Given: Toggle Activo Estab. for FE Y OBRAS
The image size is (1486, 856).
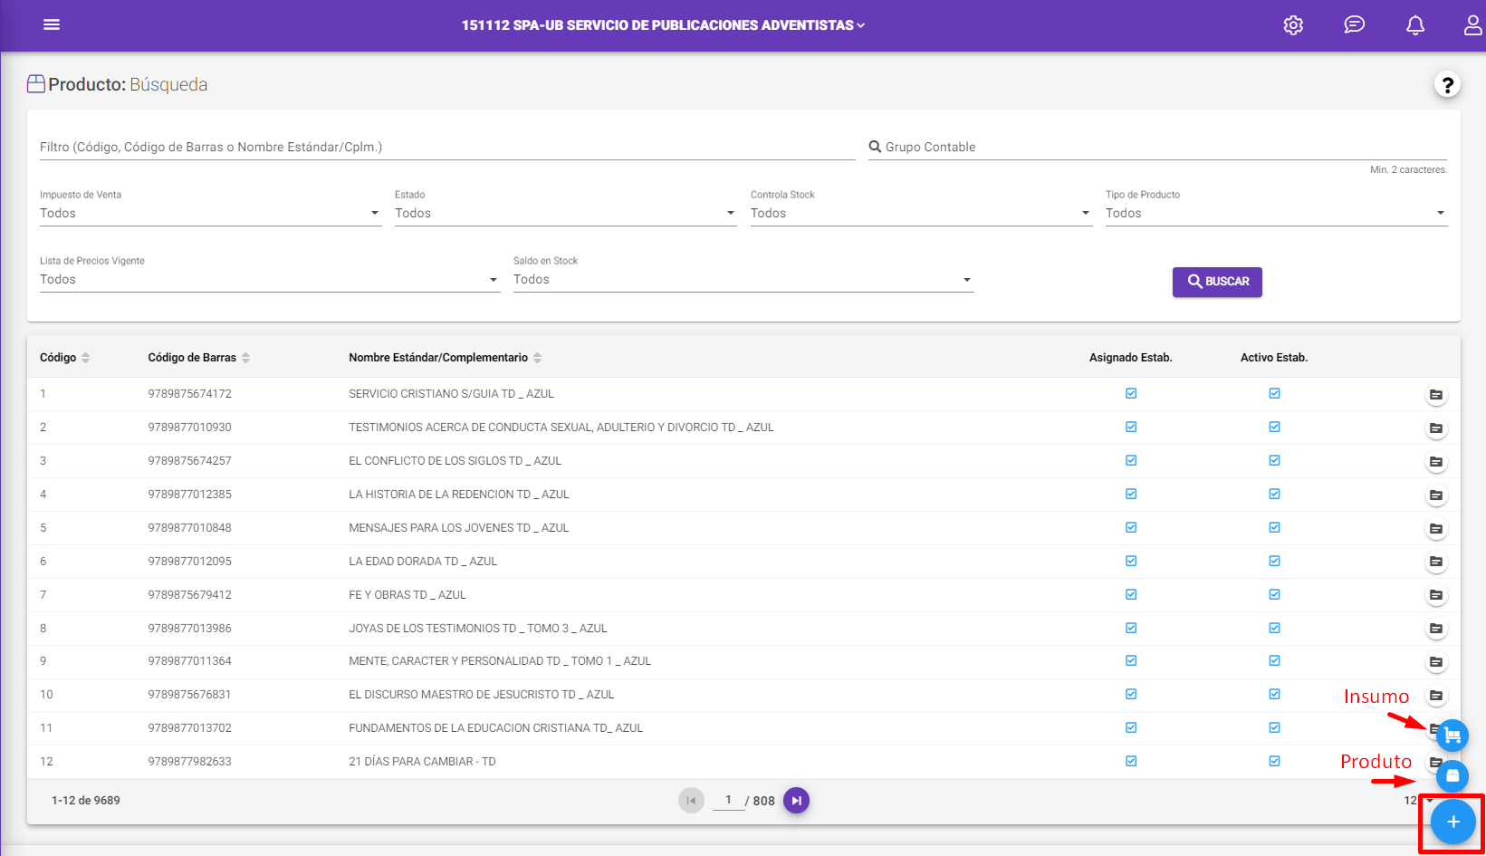Looking at the screenshot, I should pos(1274,594).
